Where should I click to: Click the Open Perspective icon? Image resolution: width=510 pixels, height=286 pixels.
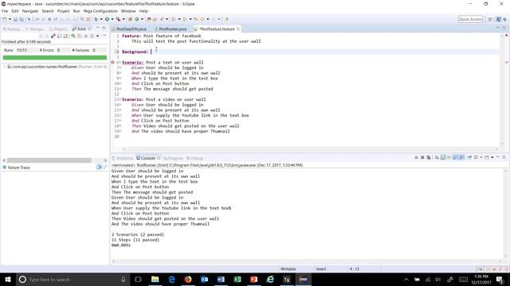coord(490,19)
